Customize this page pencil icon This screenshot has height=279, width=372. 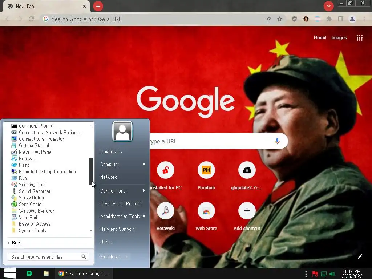click(x=360, y=256)
